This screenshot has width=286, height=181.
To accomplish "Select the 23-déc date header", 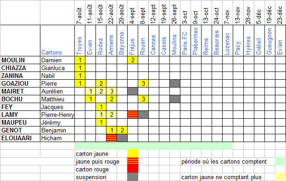I will 280,12.
